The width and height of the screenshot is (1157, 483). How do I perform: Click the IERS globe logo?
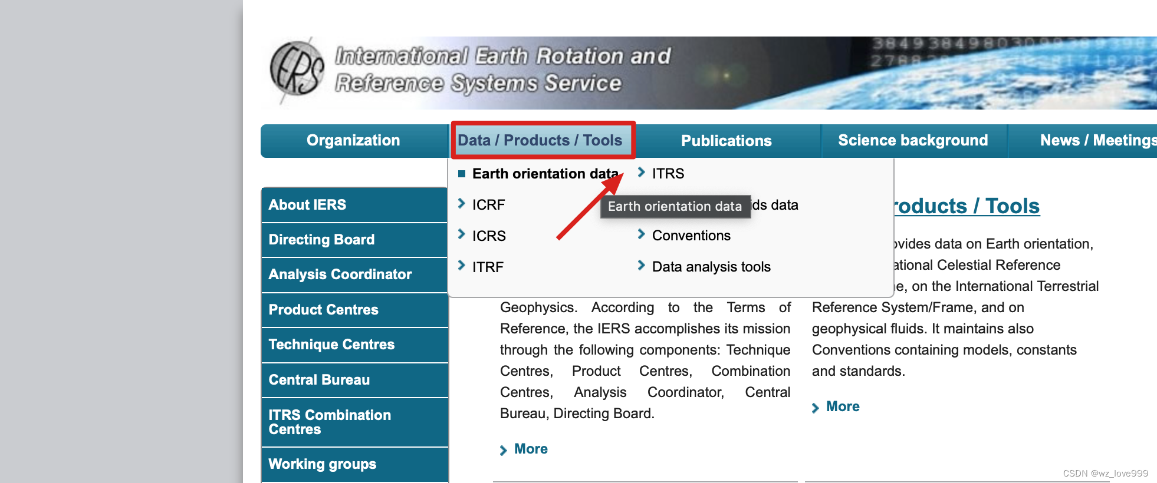tap(297, 71)
